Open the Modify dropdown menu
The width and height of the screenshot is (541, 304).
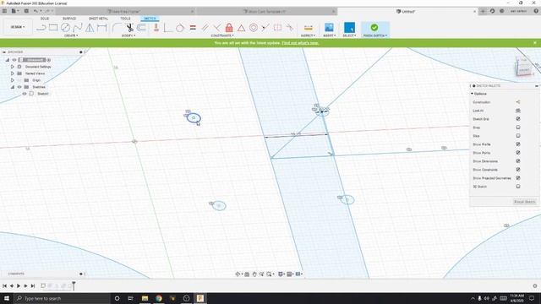128,35
